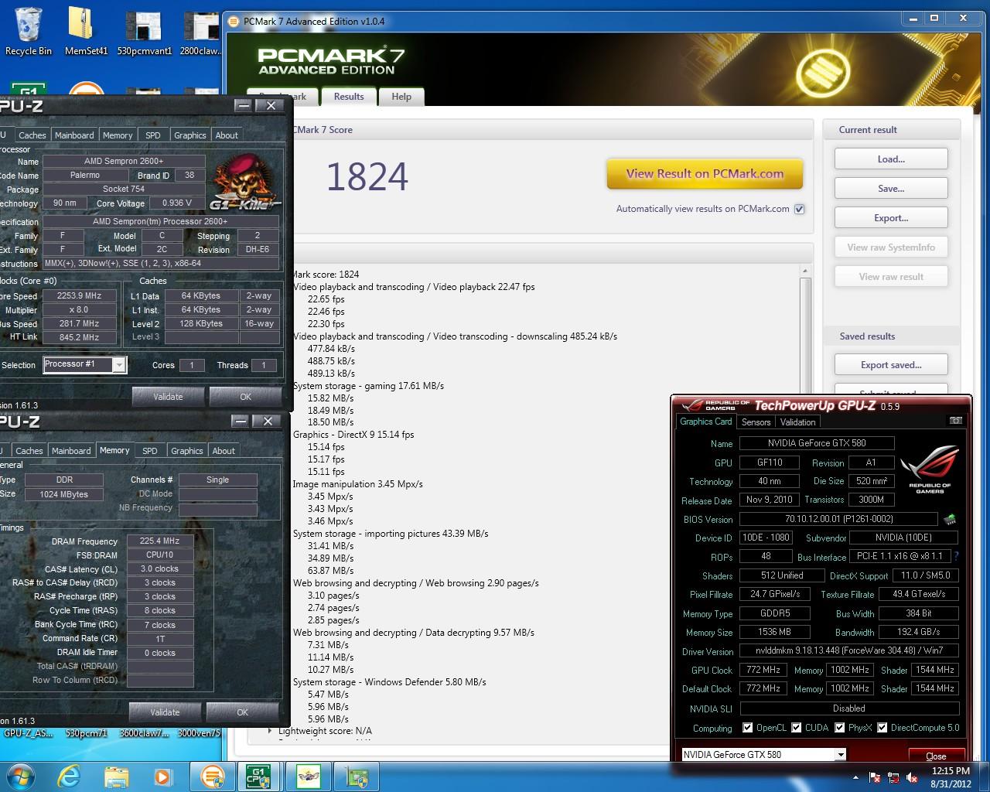Open the Recycle Bin desktop icon
The width and height of the screenshot is (990, 792).
[x=28, y=31]
